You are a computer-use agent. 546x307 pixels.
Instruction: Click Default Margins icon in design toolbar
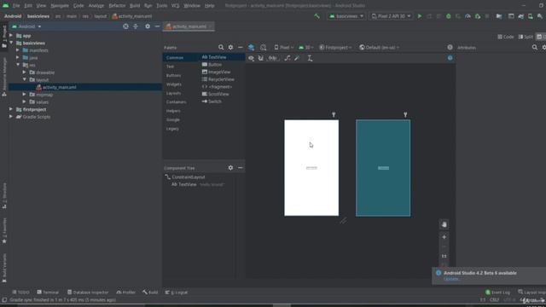pyautogui.click(x=272, y=58)
